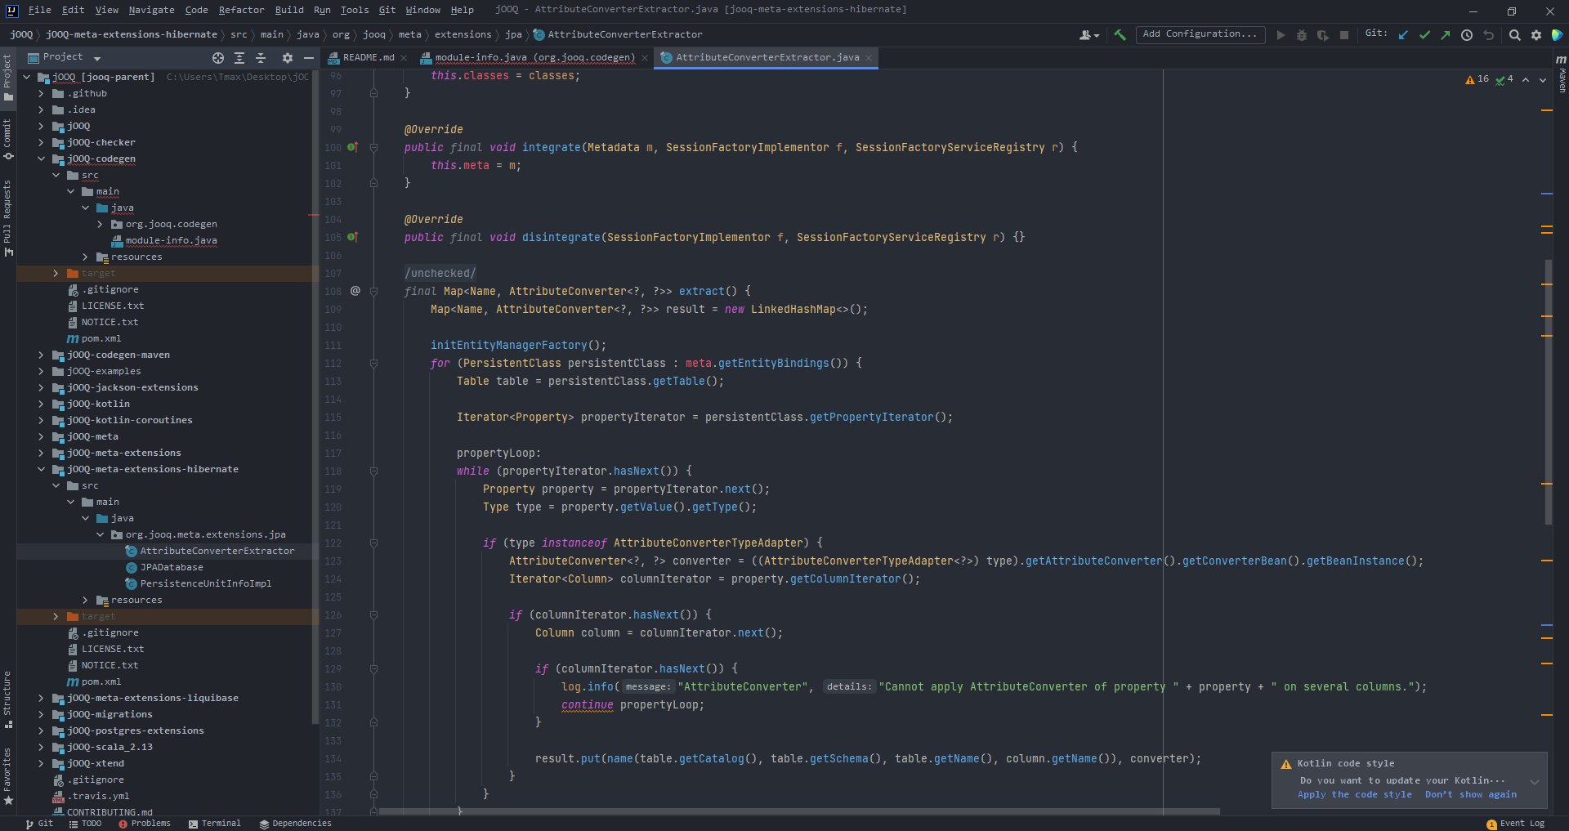
Task: Click the colorful plugin icon at top-right
Action: pos(1558,35)
